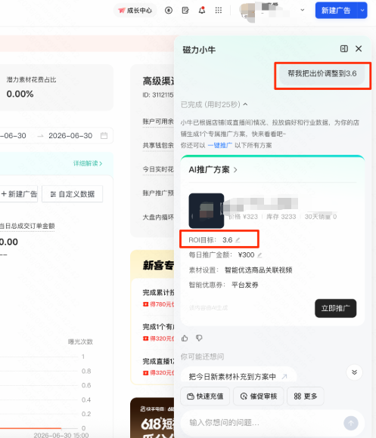376x438 pixels.
Task: Click the 618 promotional banner
Action: tap(153, 418)
